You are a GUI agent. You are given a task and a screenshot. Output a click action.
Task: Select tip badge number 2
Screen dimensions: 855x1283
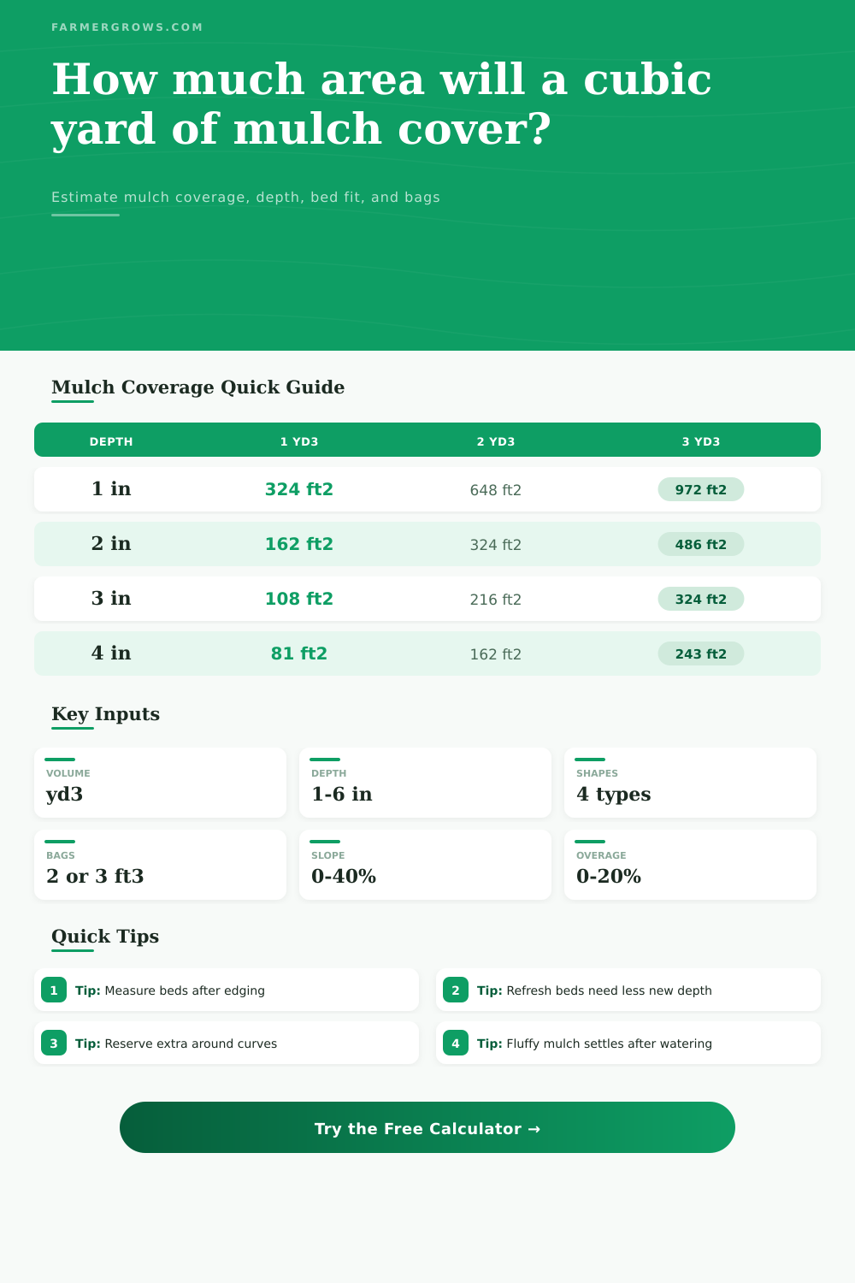click(456, 990)
